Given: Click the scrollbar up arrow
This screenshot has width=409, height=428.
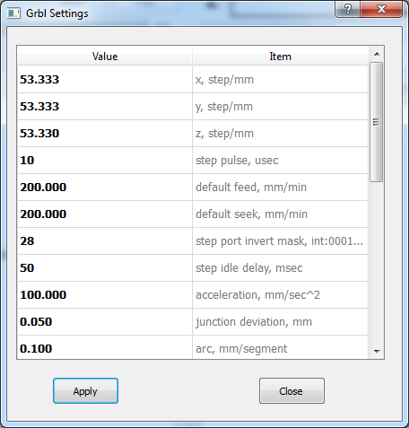Looking at the screenshot, I should (x=377, y=54).
